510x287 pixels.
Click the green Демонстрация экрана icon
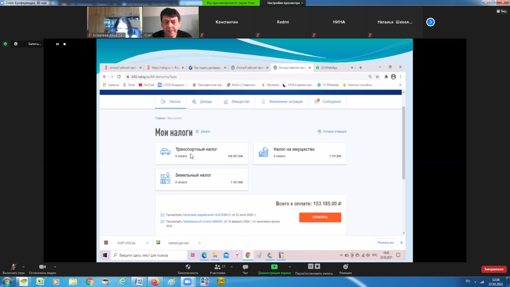(x=274, y=267)
